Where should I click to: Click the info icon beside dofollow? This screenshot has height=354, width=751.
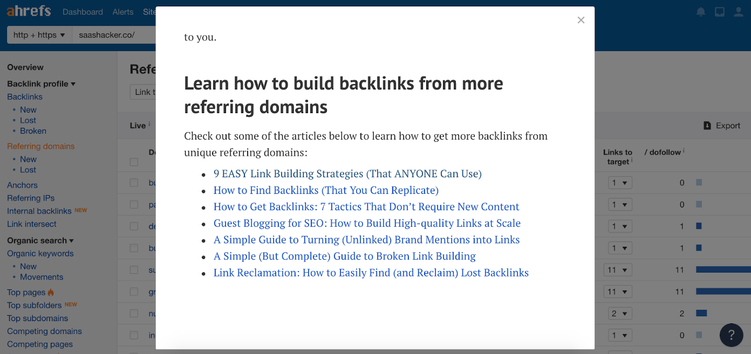[684, 151]
